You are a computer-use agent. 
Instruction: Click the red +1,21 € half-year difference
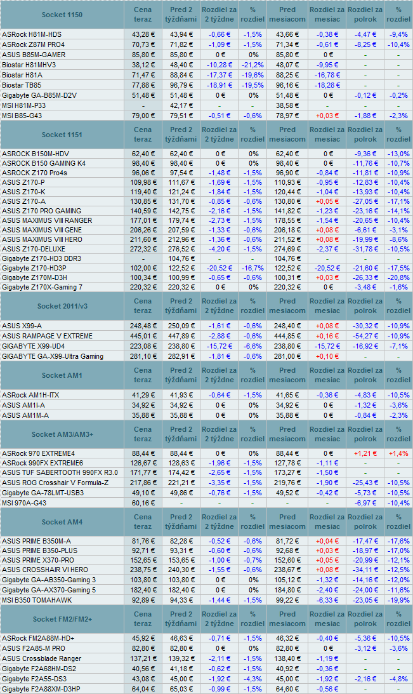pyautogui.click(x=365, y=453)
